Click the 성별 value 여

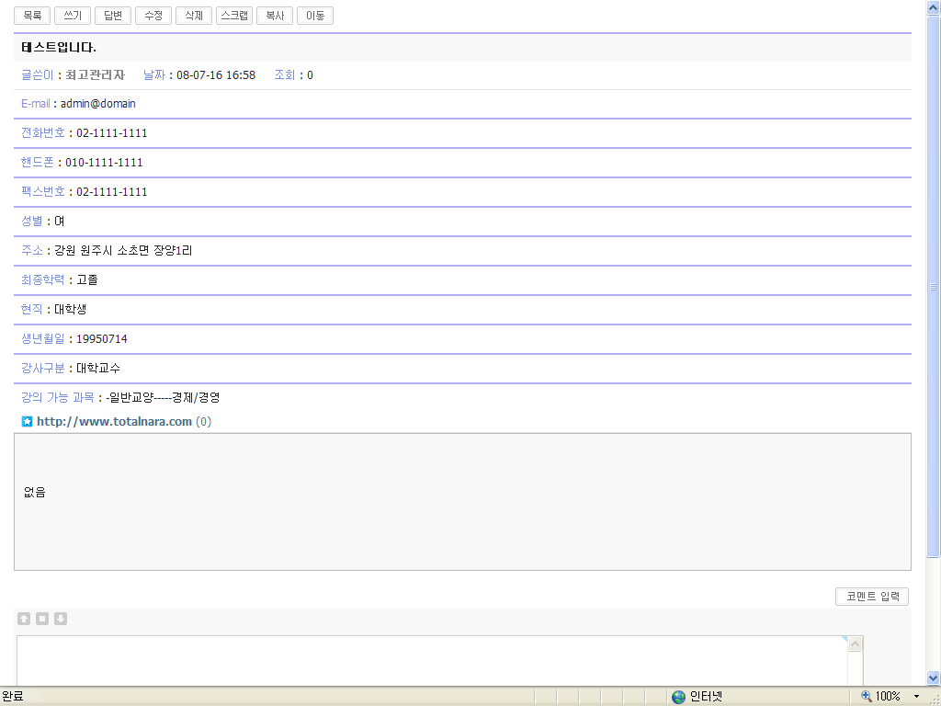click(60, 222)
